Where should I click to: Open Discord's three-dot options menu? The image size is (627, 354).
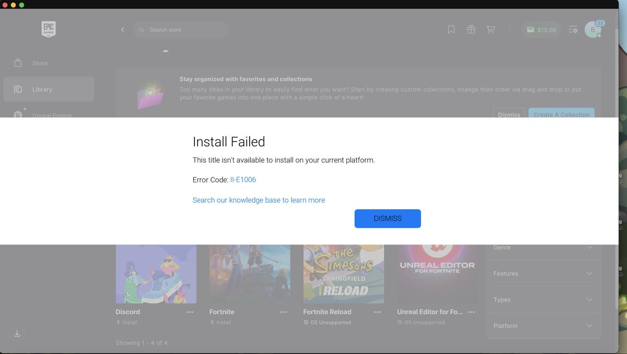point(190,312)
